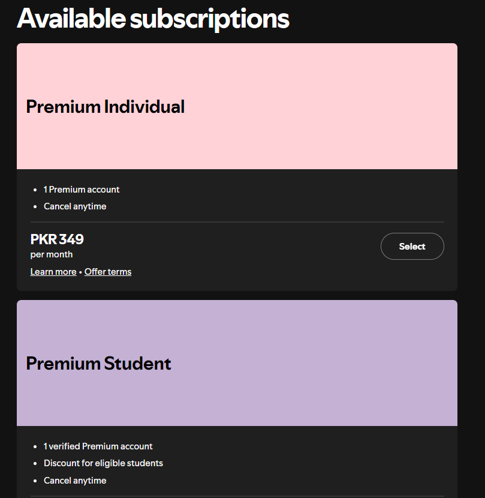The width and height of the screenshot is (485, 498).
Task: Click the Premium Student title text
Action: tap(98, 364)
